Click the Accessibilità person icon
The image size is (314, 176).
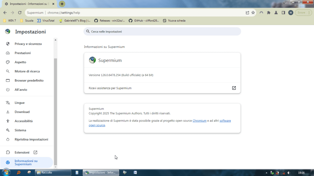(x=8, y=121)
